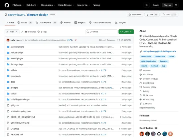The image size is (183, 137).
Task: Open the main branch selector dropdown
Action: (x=12, y=32)
